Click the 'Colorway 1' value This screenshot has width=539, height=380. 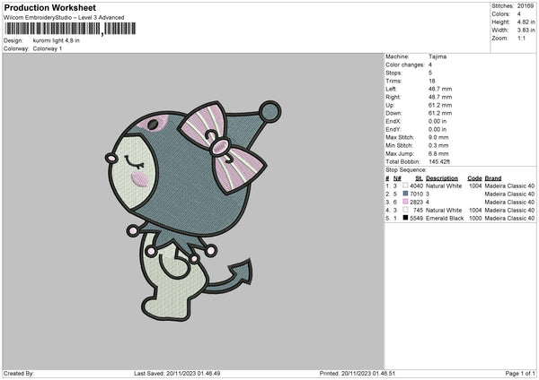48,48
